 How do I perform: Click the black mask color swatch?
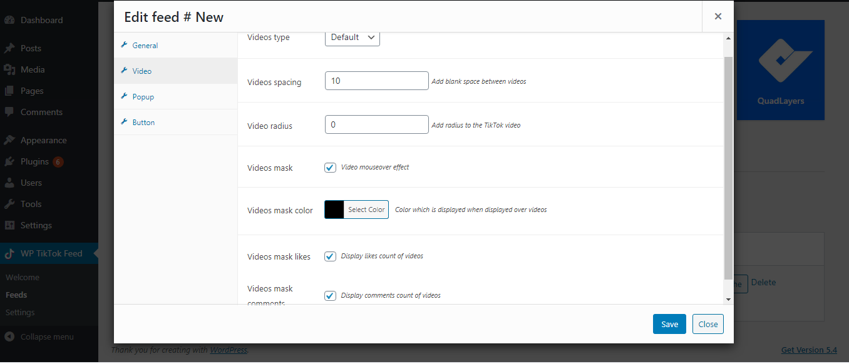coord(334,210)
